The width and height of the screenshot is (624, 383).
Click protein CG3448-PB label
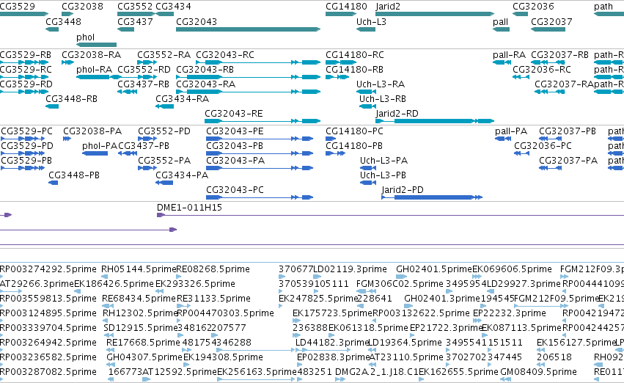[74, 175]
